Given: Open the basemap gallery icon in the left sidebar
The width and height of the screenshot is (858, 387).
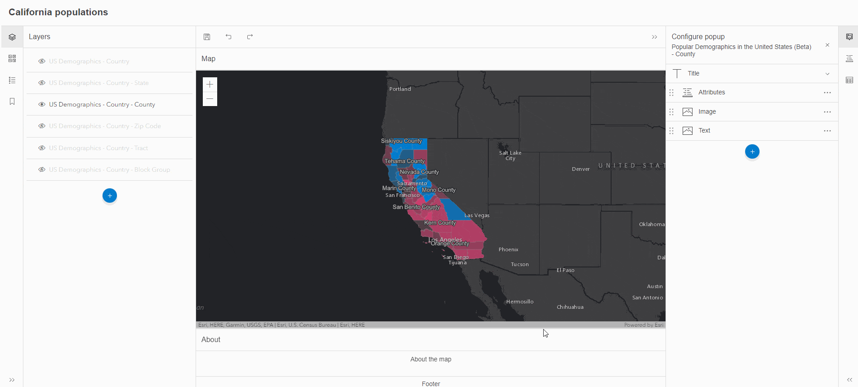Looking at the screenshot, I should click(12, 58).
